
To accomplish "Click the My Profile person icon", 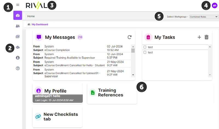I will point(39,91).
